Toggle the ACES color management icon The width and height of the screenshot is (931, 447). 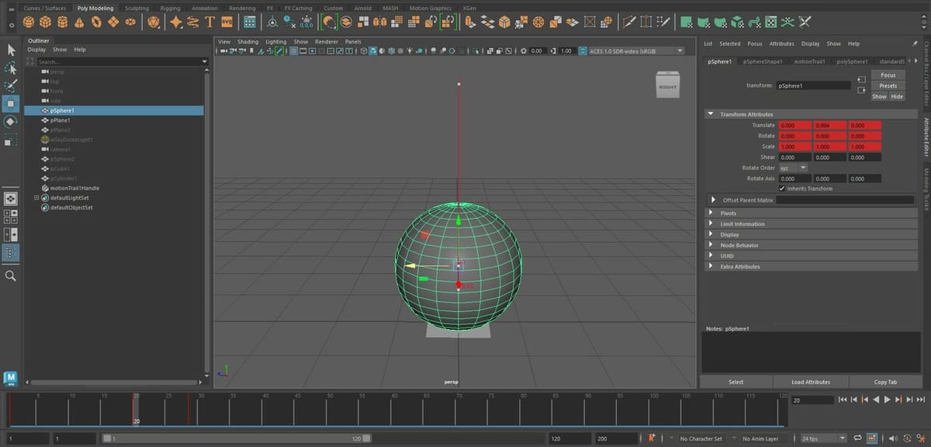[x=582, y=51]
